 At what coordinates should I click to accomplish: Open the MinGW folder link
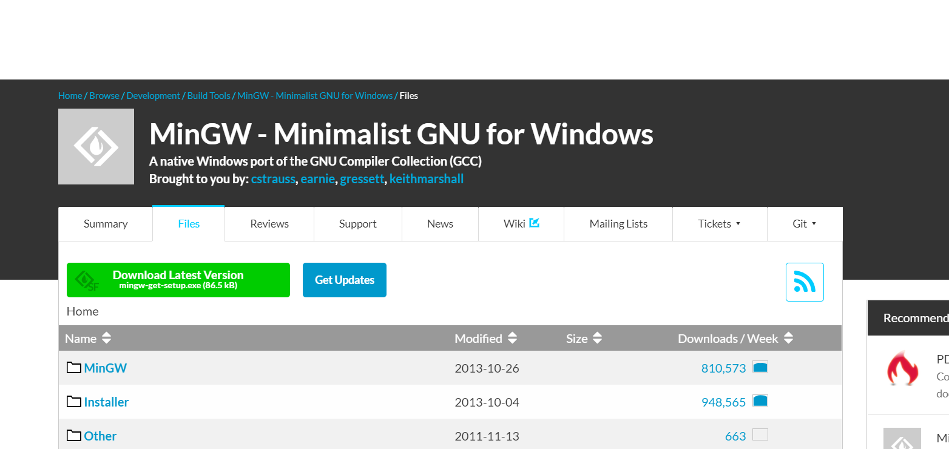(106, 368)
